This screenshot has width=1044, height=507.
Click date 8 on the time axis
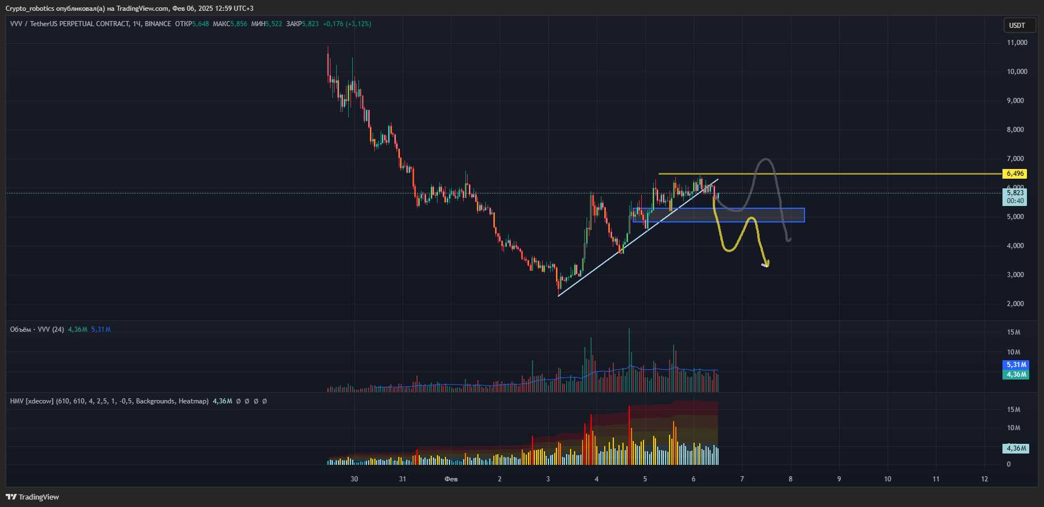790,479
